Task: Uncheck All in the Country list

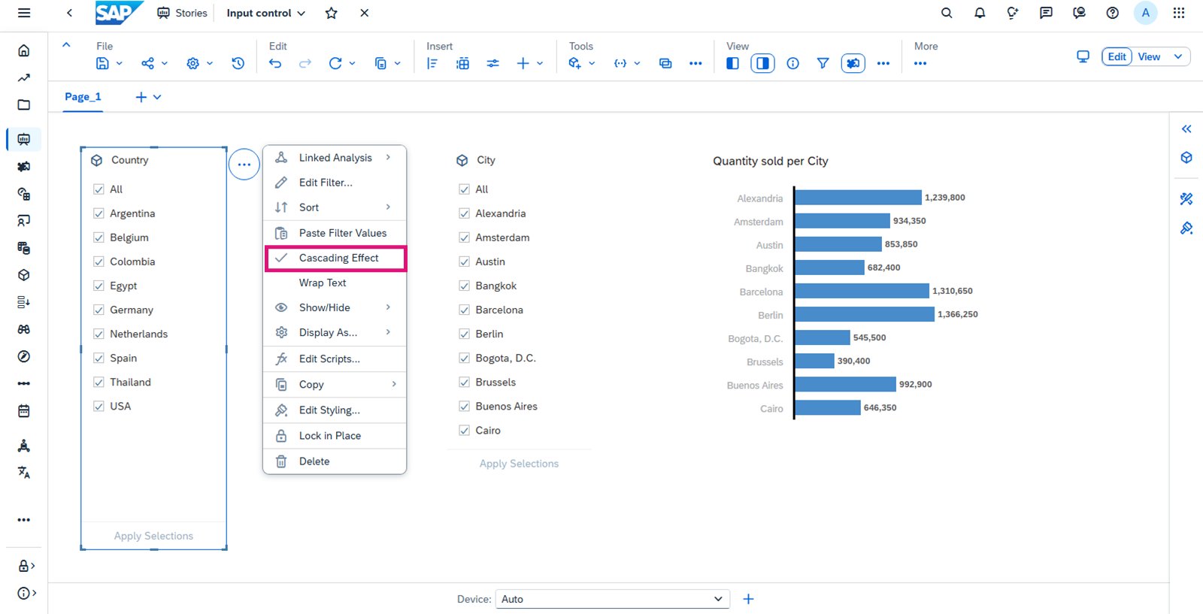Action: pos(98,189)
